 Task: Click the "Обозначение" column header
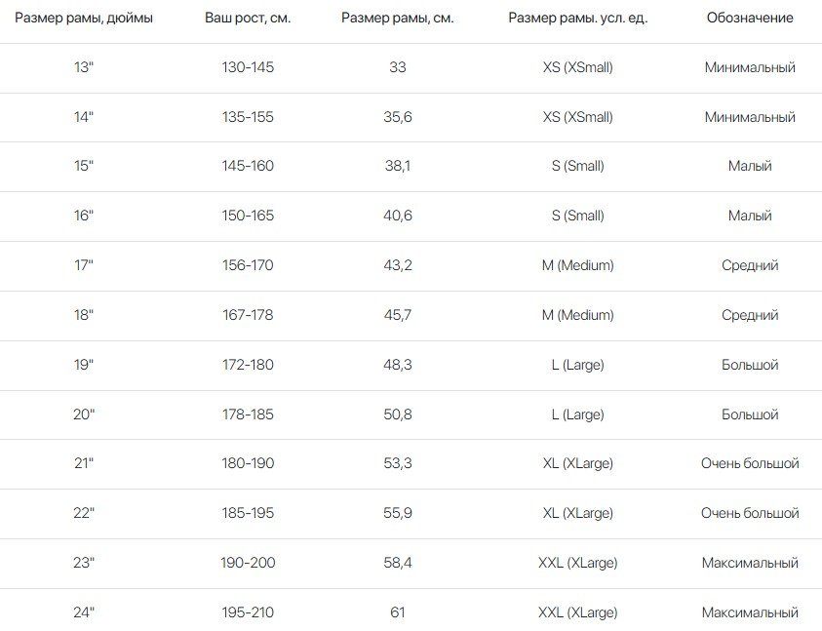750,19
